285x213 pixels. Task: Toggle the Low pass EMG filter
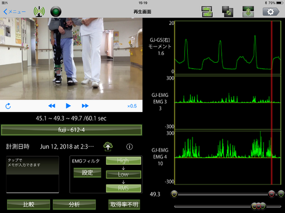pos(123,174)
